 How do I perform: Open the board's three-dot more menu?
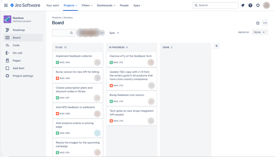(x=265, y=23)
